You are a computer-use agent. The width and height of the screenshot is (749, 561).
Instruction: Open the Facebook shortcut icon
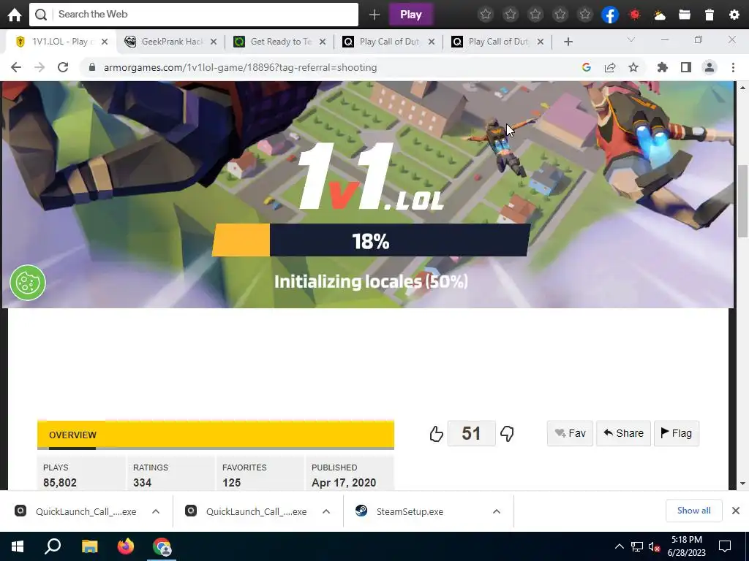click(610, 15)
